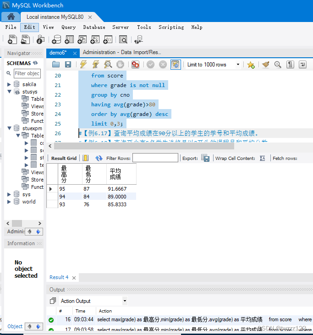The height and width of the screenshot is (335, 313).
Task: Click the editor horizontal scrollbar
Action: pos(144,146)
